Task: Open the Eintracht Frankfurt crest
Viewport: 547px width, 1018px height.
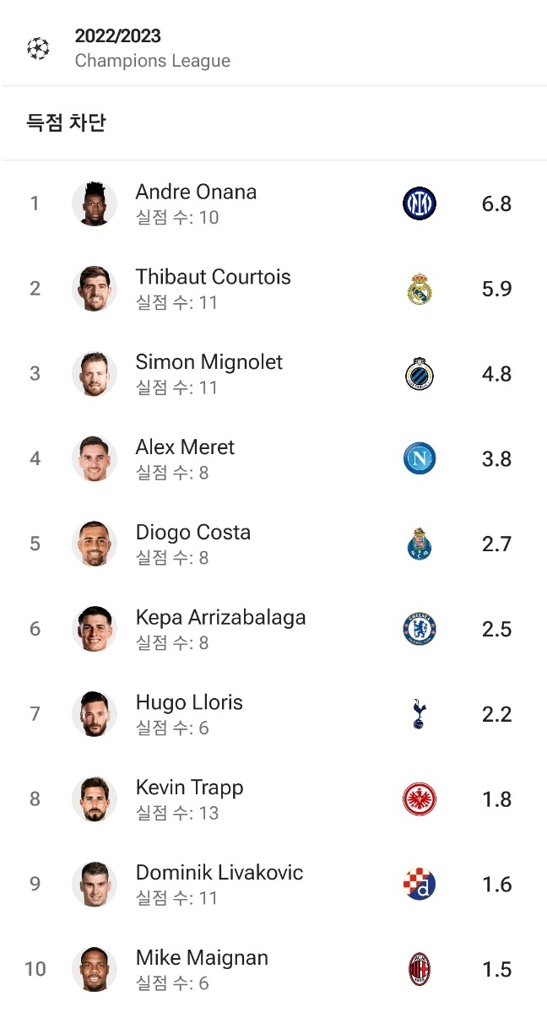Action: tap(420, 799)
